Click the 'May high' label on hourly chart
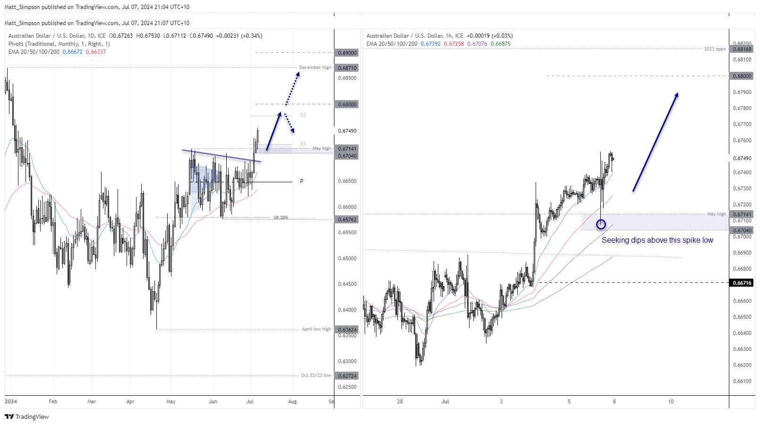The height and width of the screenshot is (425, 760). (x=717, y=214)
